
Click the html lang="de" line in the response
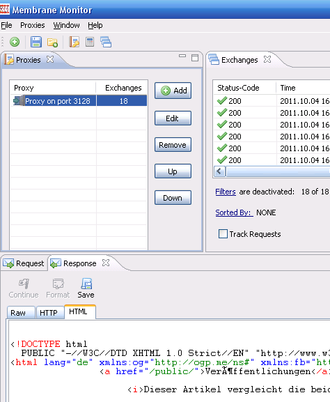[171, 362]
